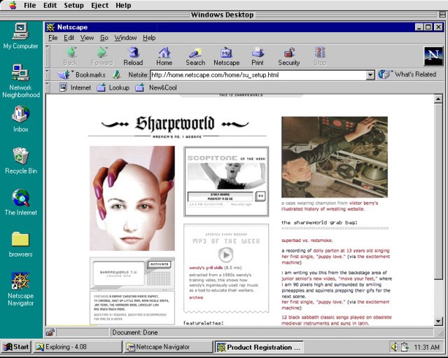The image size is (448, 358).
Task: Open the 12 black sabbath classic songs link
Action: pos(336,320)
